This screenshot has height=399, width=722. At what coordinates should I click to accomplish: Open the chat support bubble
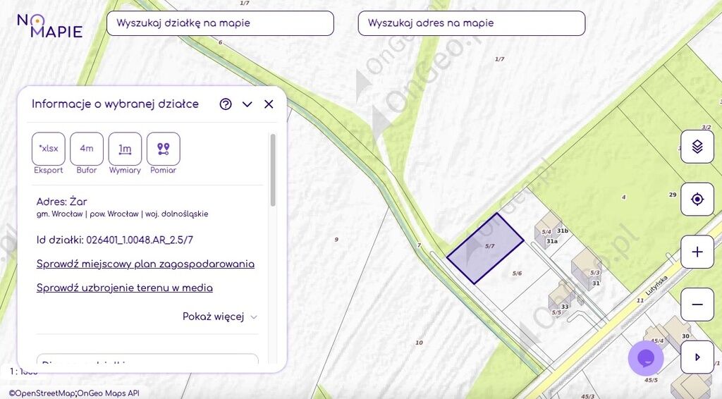coord(646,358)
